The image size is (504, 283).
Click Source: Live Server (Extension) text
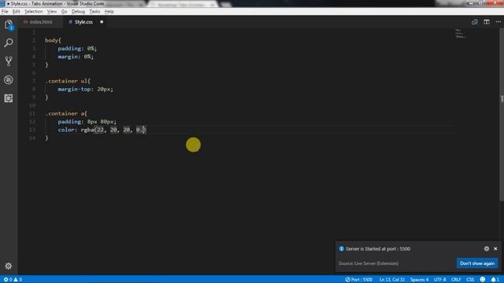pyautogui.click(x=369, y=263)
